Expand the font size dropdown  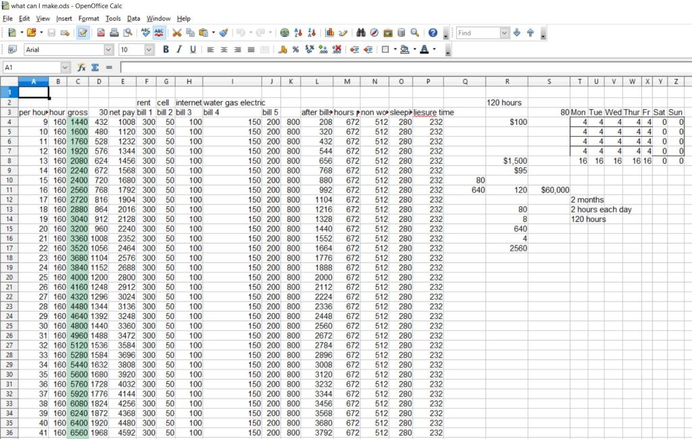149,49
